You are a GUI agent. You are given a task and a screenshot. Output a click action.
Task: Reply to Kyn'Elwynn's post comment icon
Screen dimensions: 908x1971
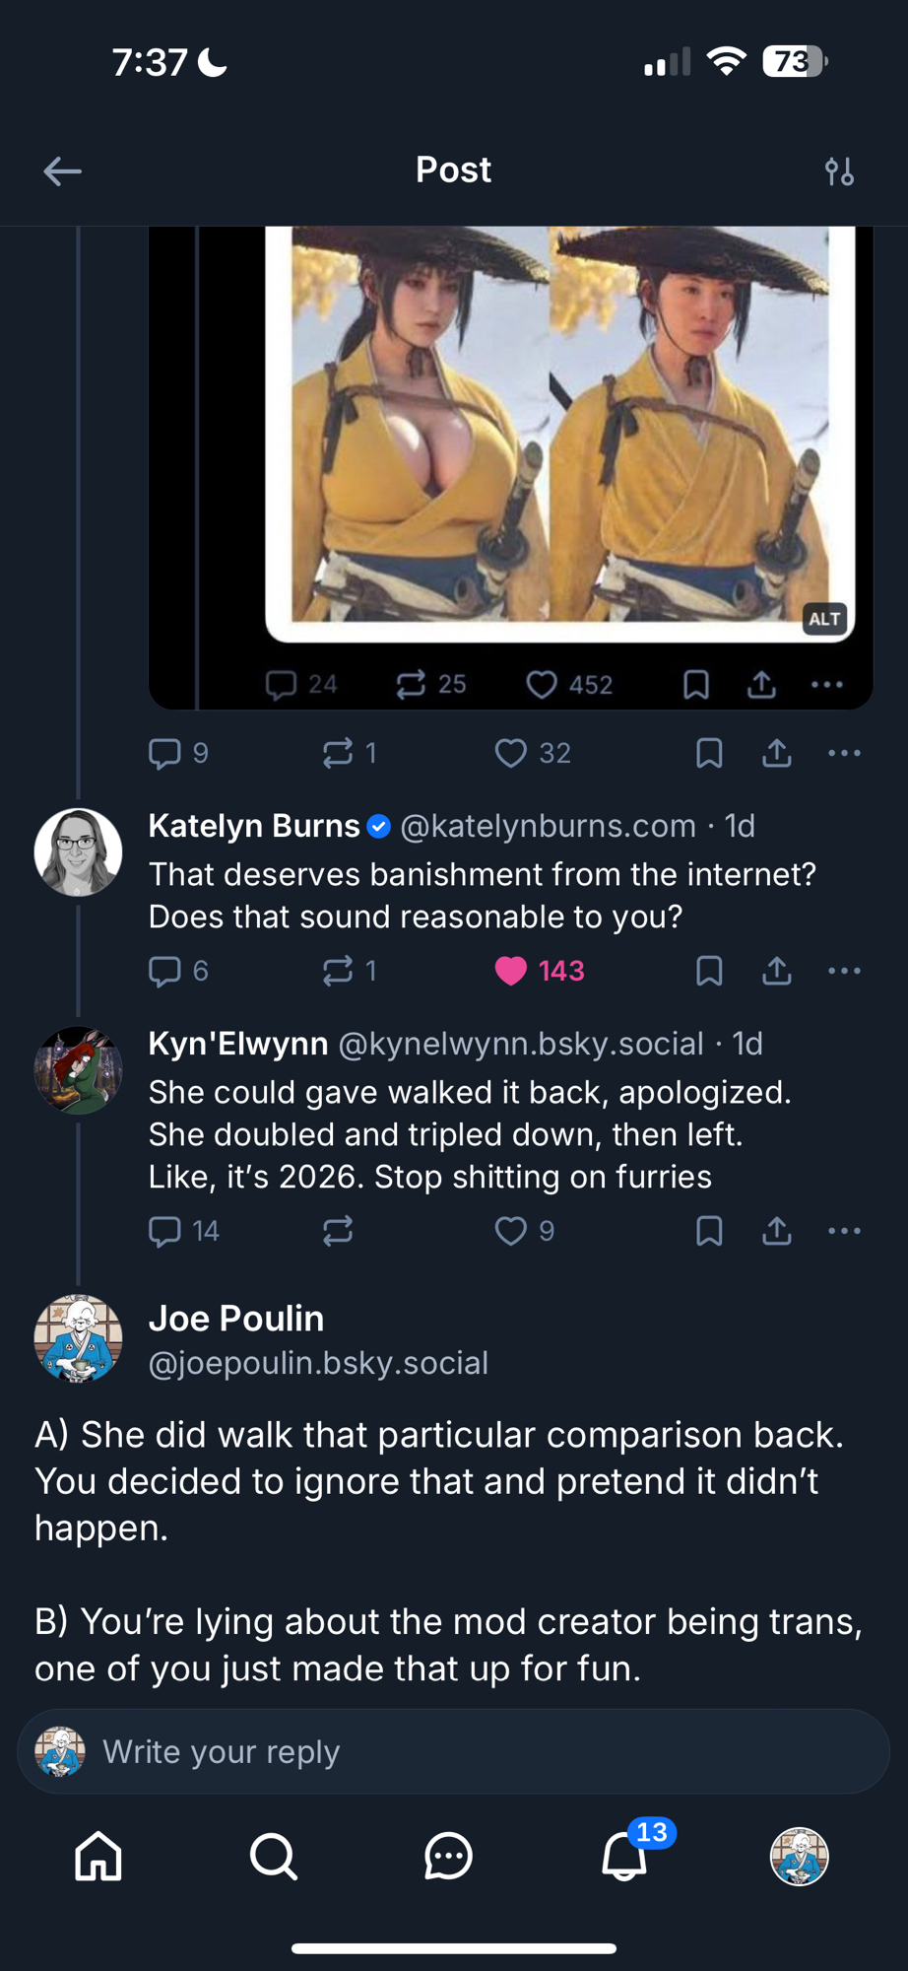[x=164, y=1231]
